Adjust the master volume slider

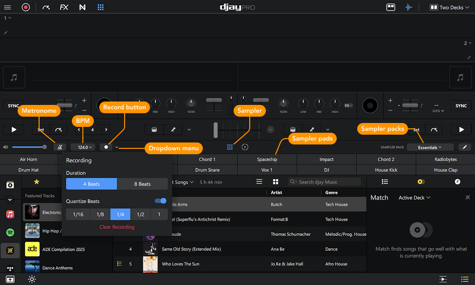click(x=28, y=147)
